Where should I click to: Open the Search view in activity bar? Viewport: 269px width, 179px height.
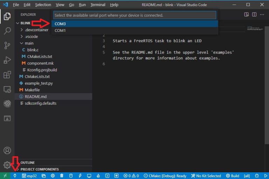click(7, 31)
